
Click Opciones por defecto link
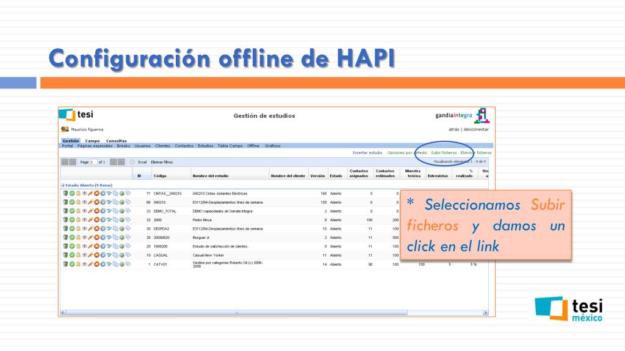(x=407, y=153)
